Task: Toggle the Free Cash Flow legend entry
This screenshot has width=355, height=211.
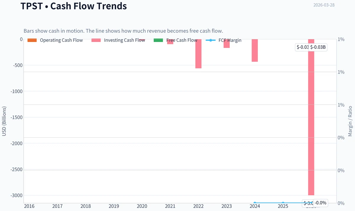Action: click(175, 40)
